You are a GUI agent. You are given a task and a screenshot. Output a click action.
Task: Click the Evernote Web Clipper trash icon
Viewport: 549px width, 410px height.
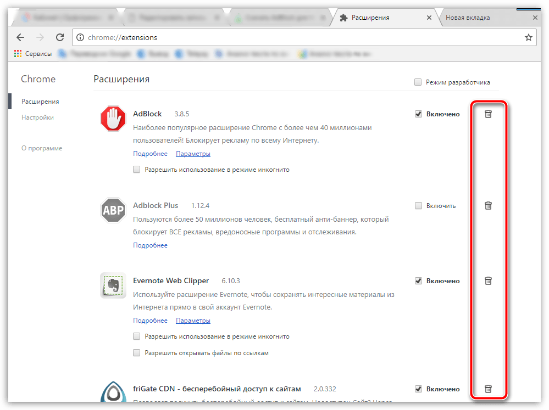[x=488, y=281]
